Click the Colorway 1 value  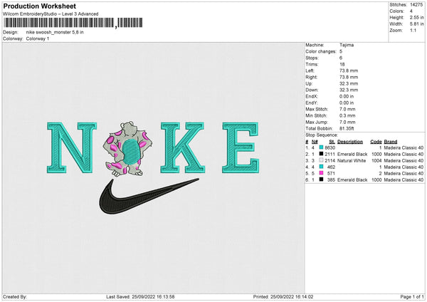[38, 38]
